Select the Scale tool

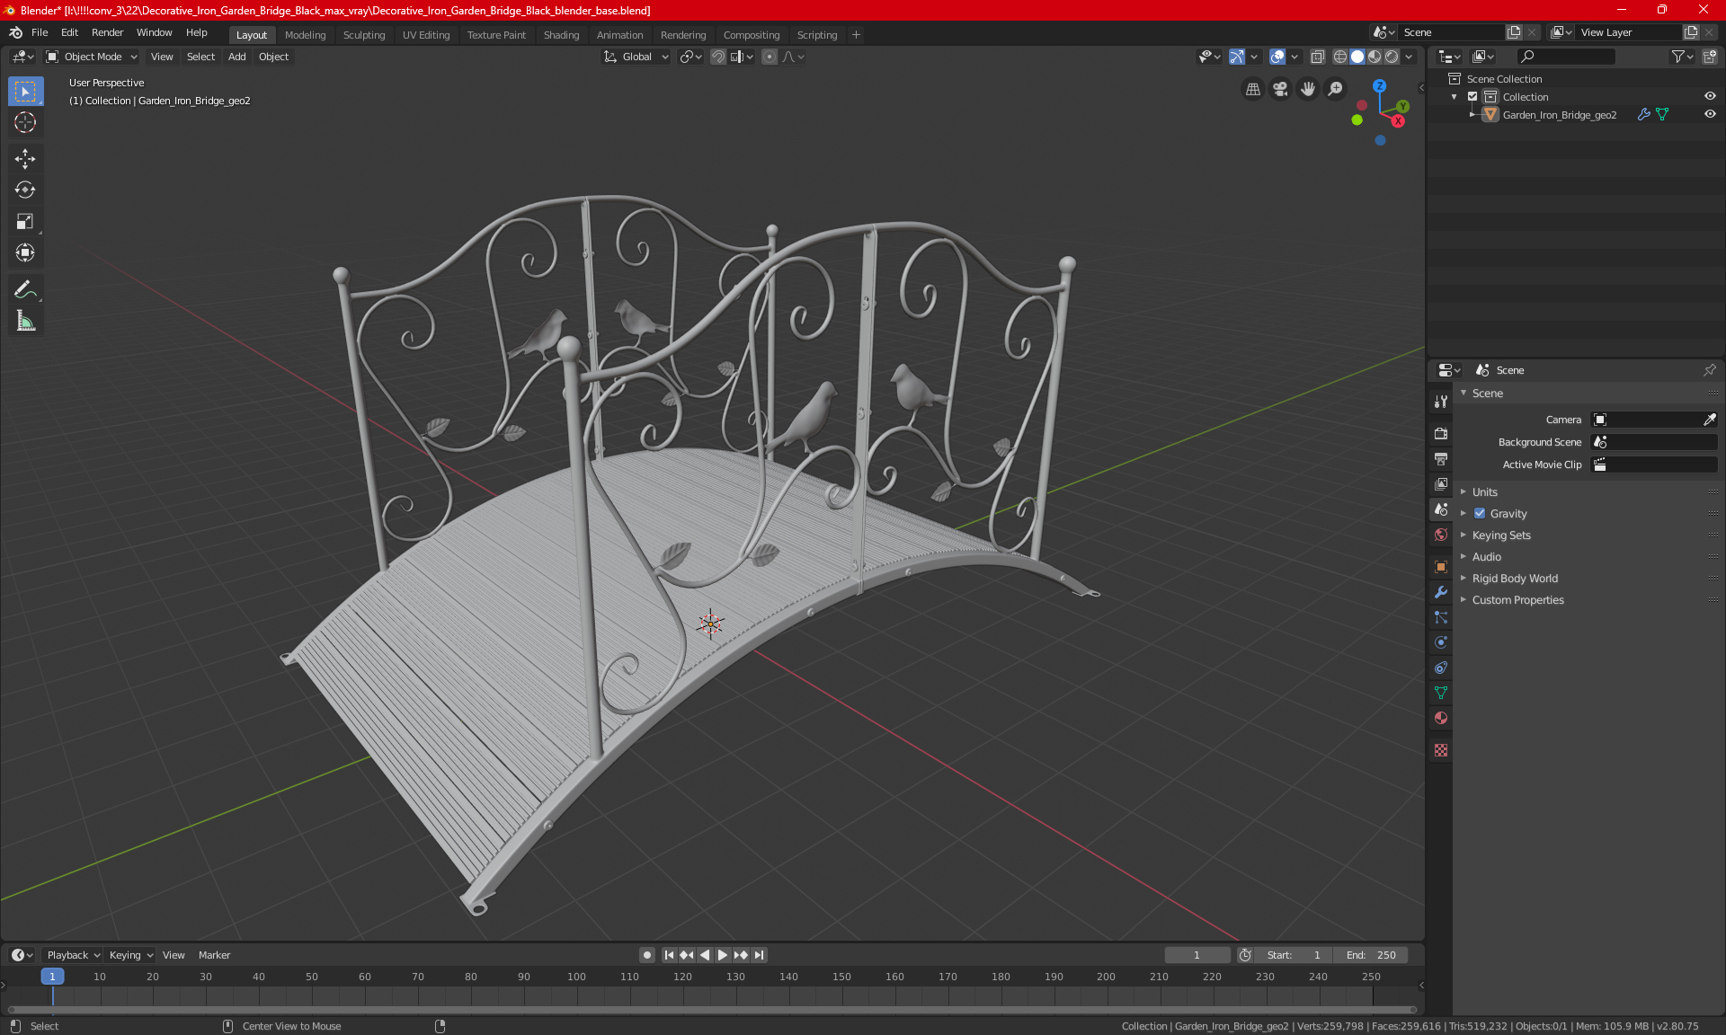(25, 222)
